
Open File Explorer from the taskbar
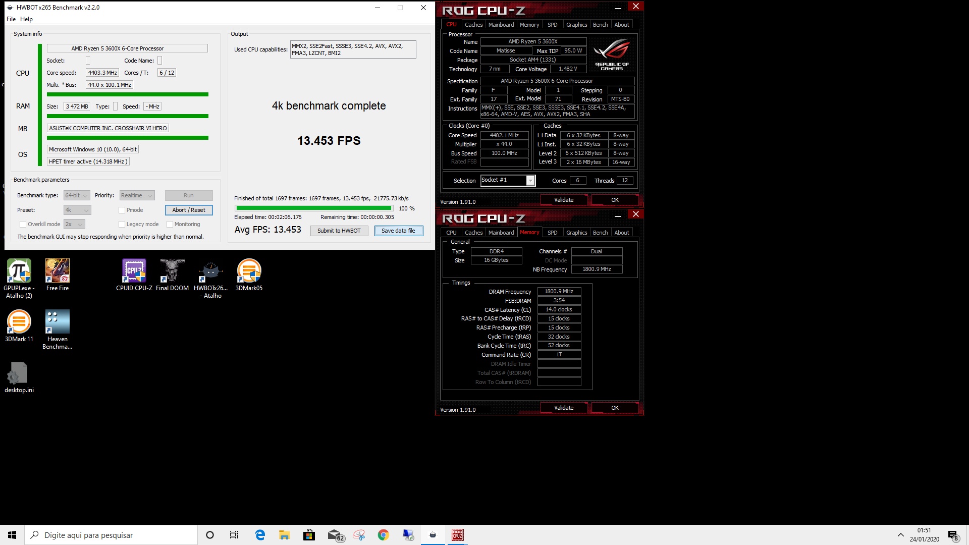point(284,535)
